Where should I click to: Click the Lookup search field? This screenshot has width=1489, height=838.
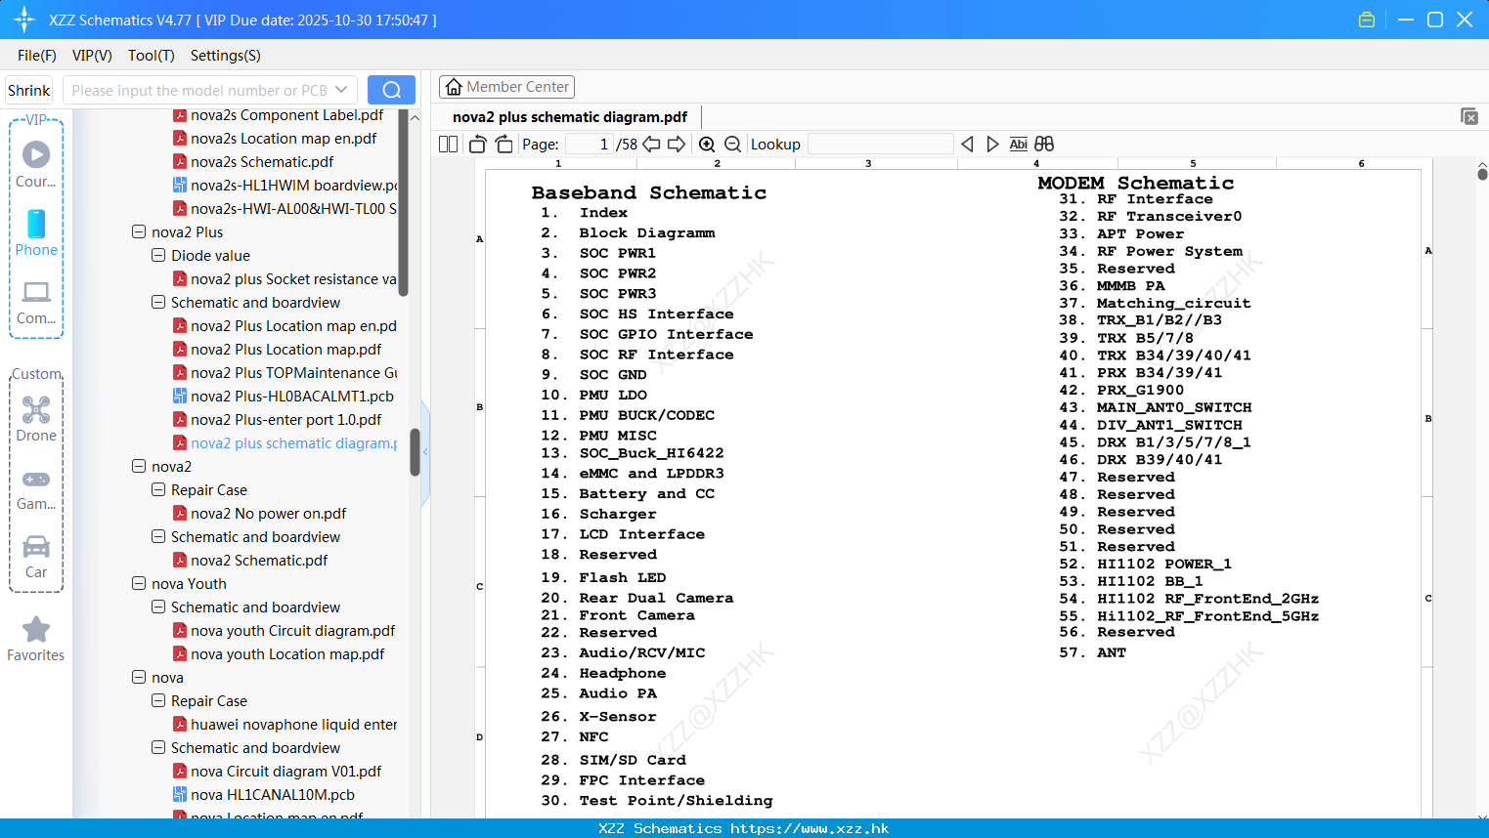click(x=880, y=145)
